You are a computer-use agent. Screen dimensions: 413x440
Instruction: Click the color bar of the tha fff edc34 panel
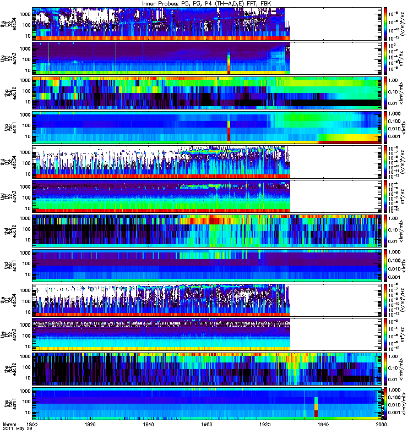(386, 24)
